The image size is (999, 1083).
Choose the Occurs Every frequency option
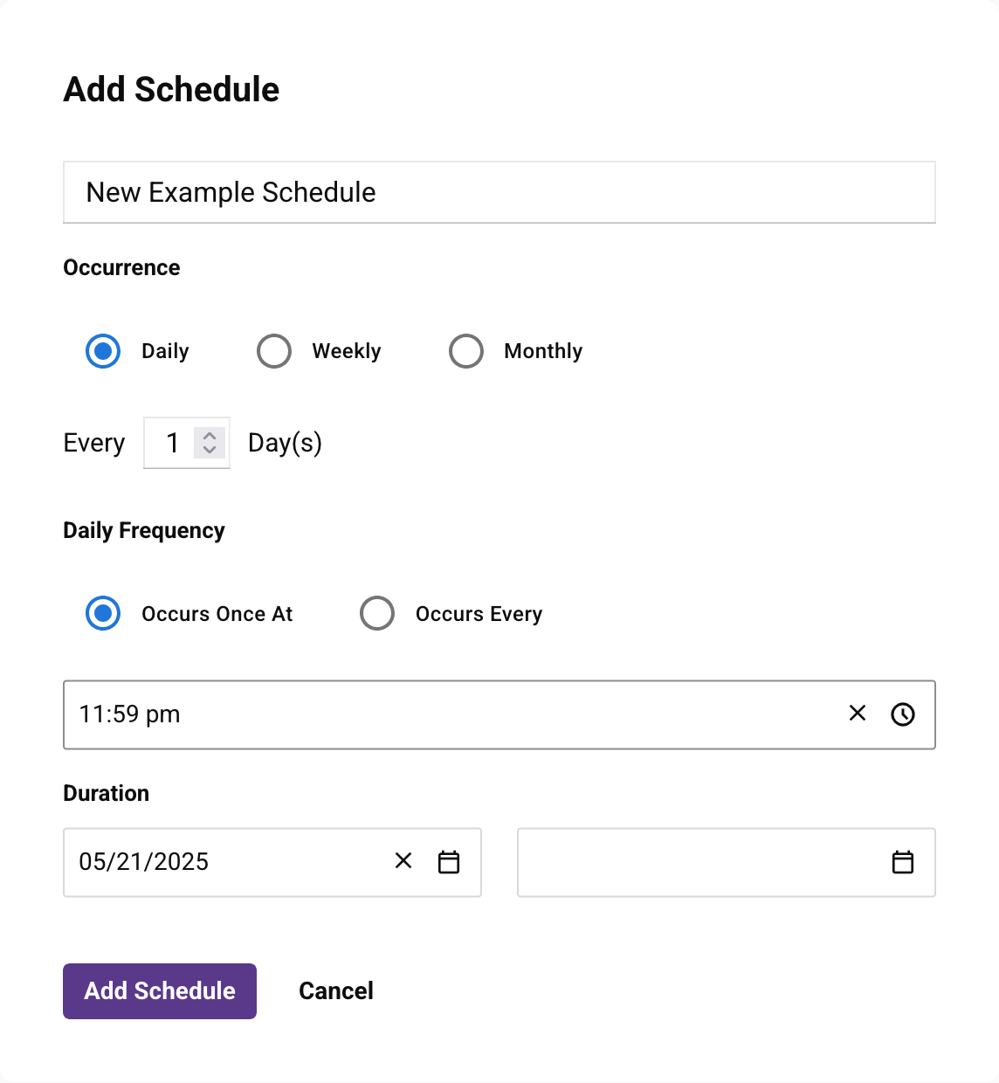376,613
